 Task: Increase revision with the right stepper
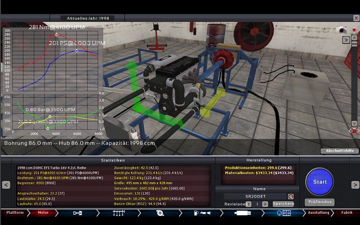point(265,204)
